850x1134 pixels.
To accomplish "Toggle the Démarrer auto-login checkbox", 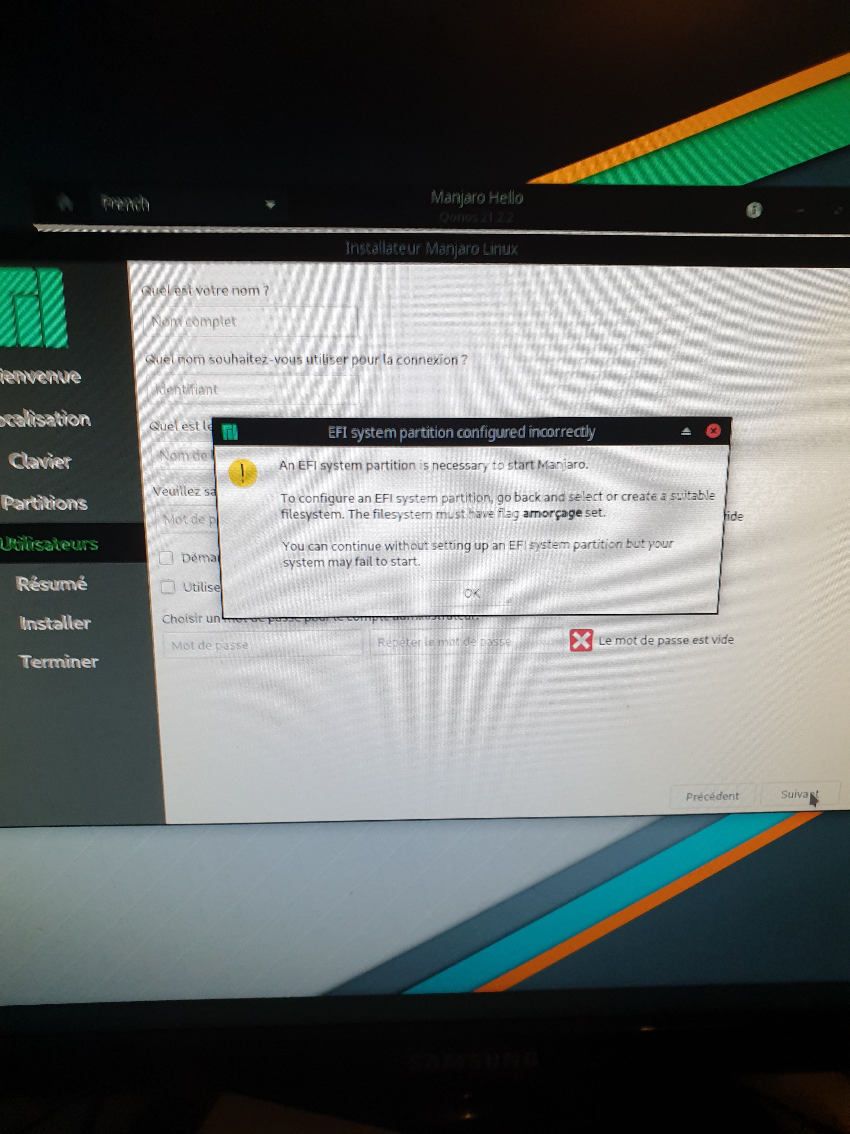I will pyautogui.click(x=166, y=557).
